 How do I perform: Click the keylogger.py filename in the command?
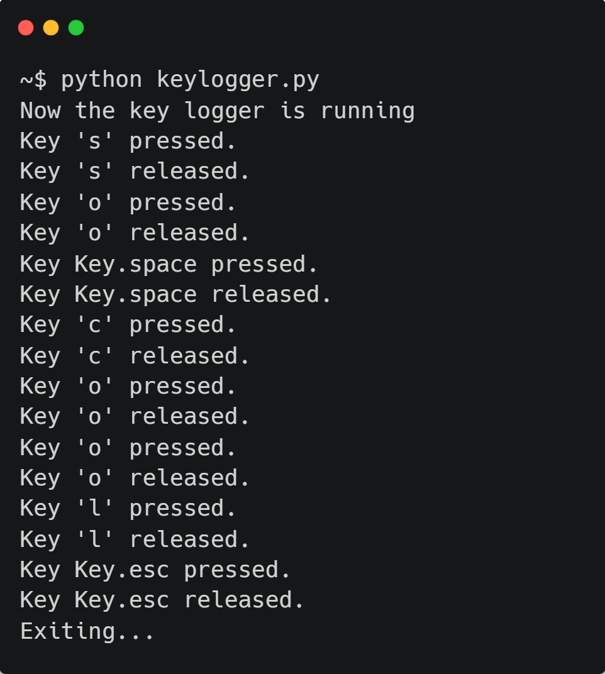238,80
